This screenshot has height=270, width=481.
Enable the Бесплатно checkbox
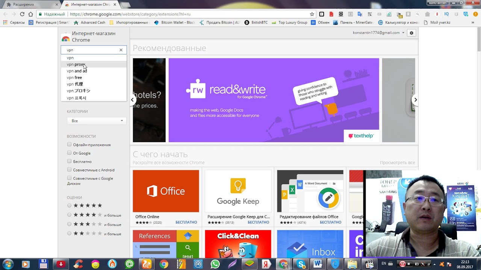pyautogui.click(x=69, y=161)
